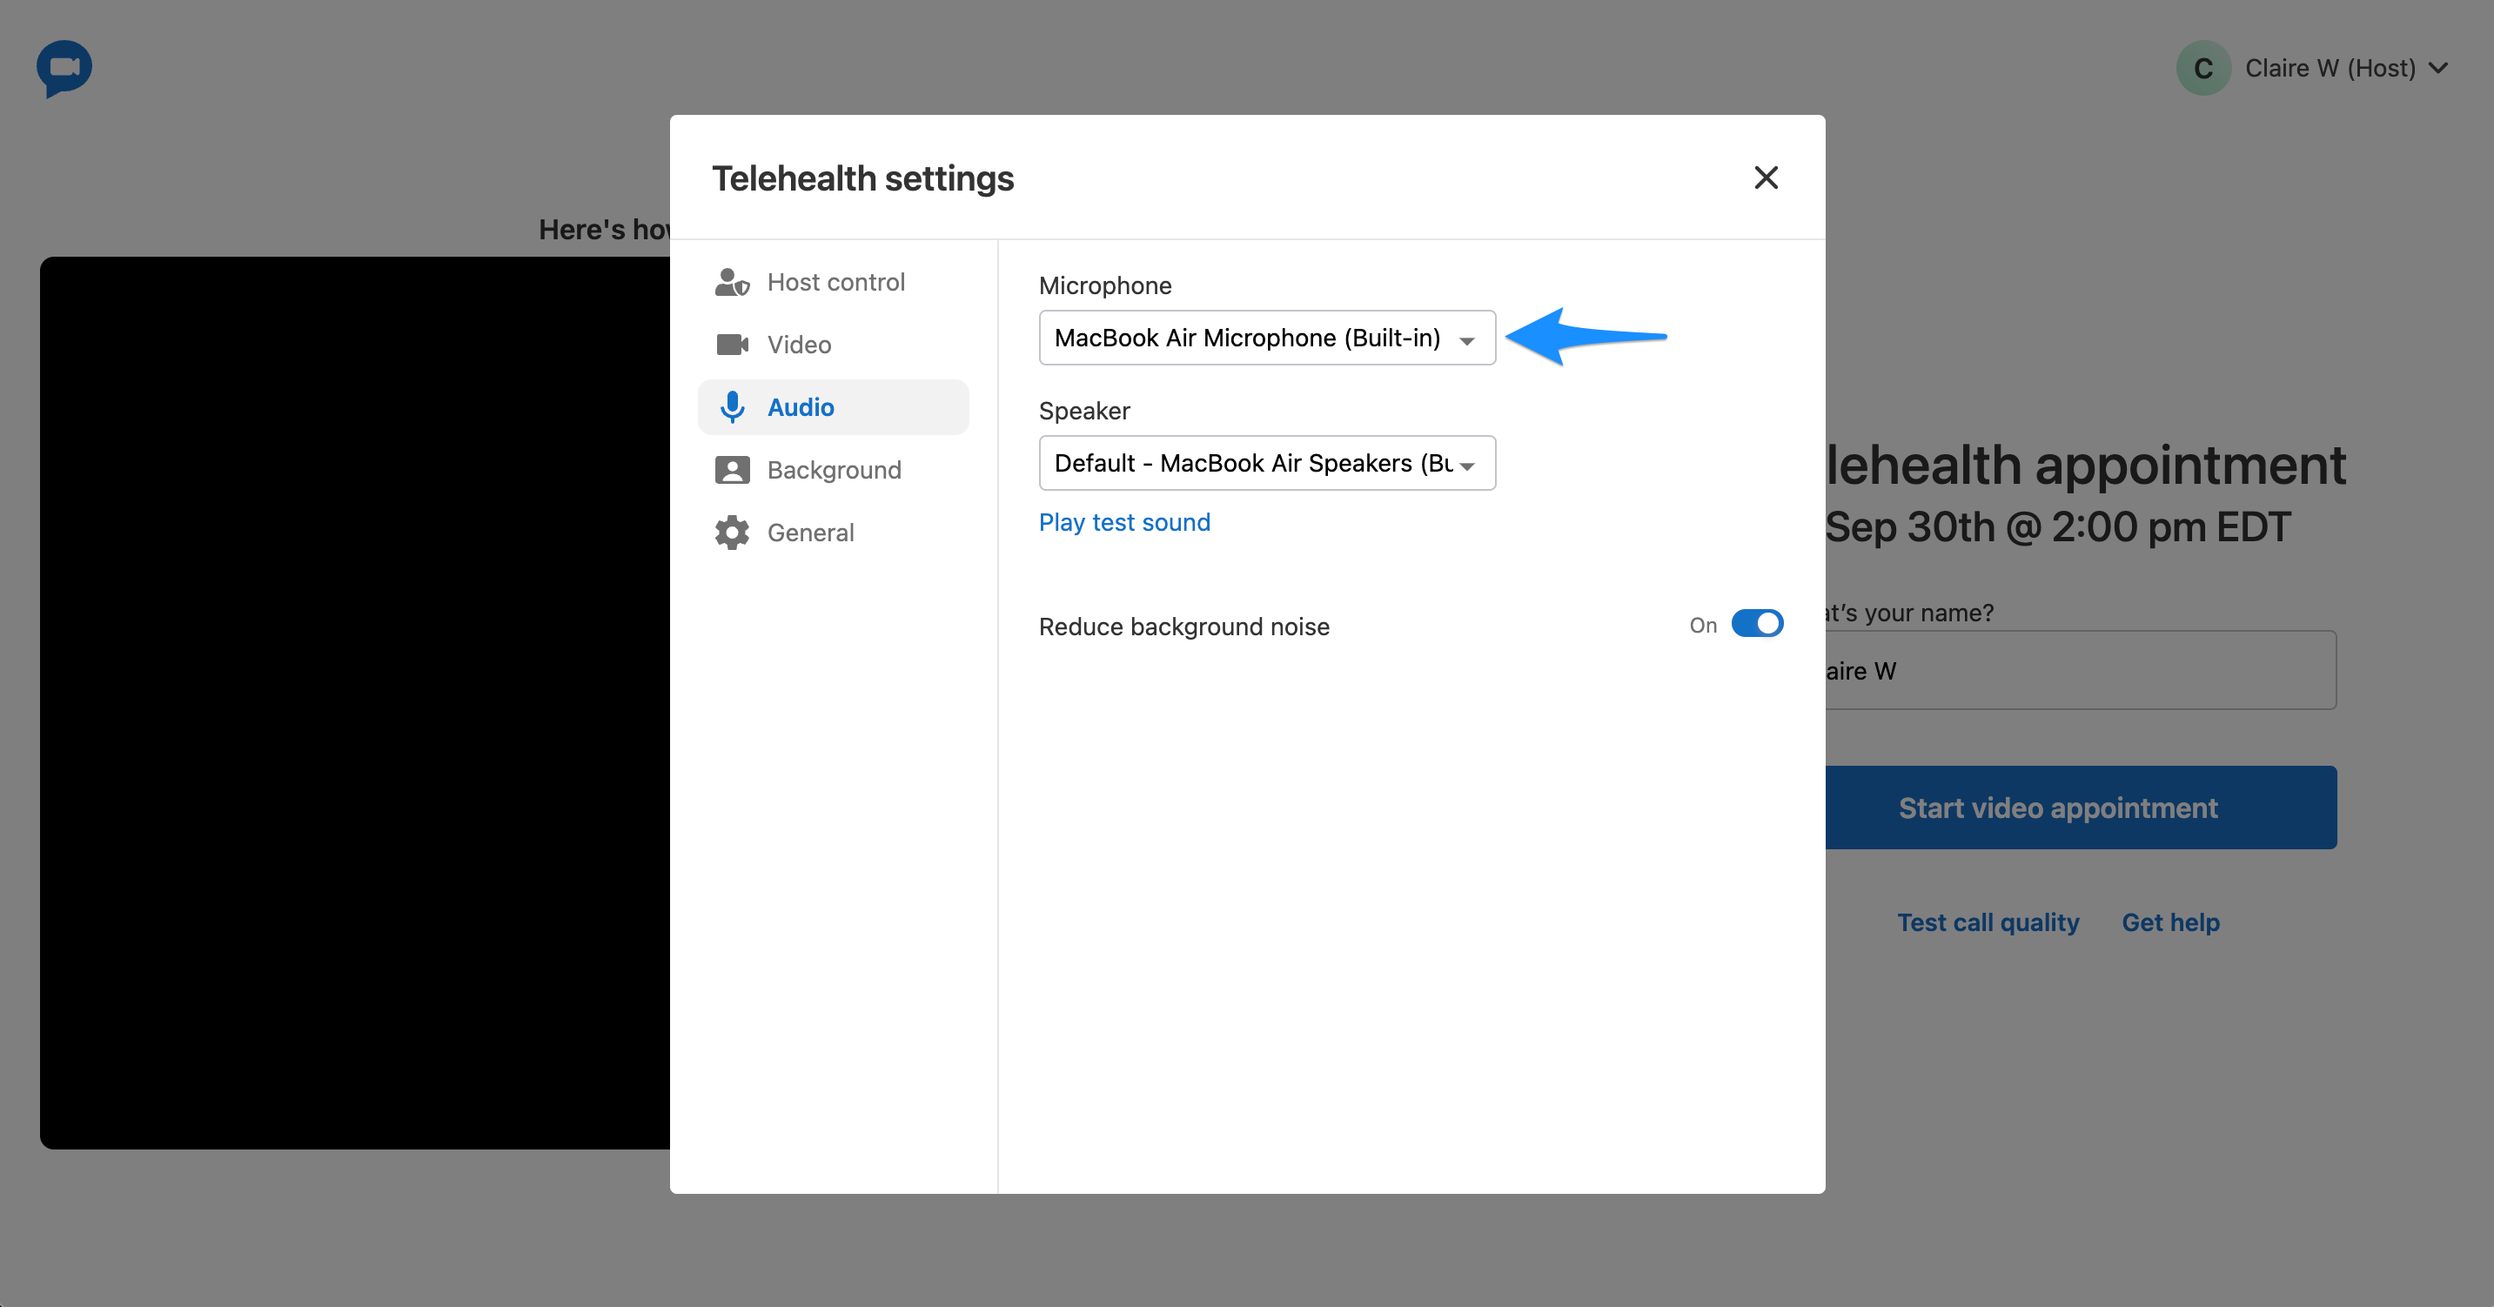The height and width of the screenshot is (1307, 2494).
Task: Click the chat bubble logo top left
Action: click(x=62, y=68)
